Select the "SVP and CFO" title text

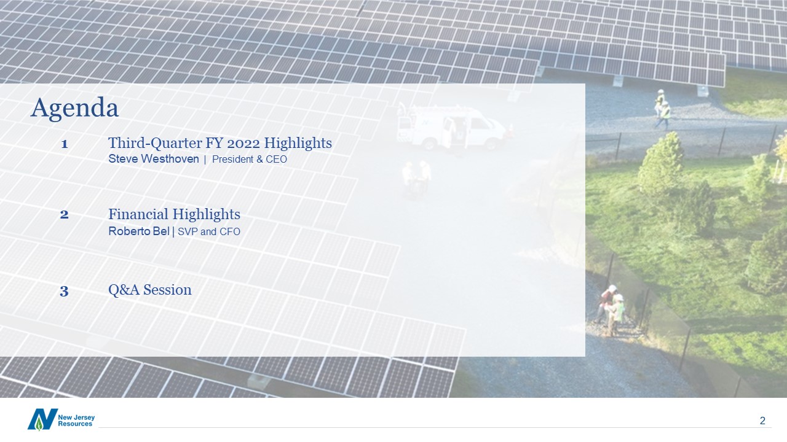click(x=208, y=231)
